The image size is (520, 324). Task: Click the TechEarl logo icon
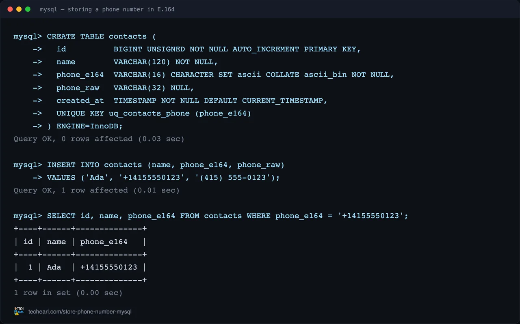tap(19, 311)
